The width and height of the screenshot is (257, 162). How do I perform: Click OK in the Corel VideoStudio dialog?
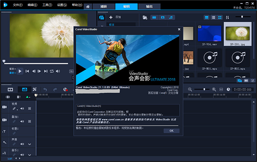(171, 131)
